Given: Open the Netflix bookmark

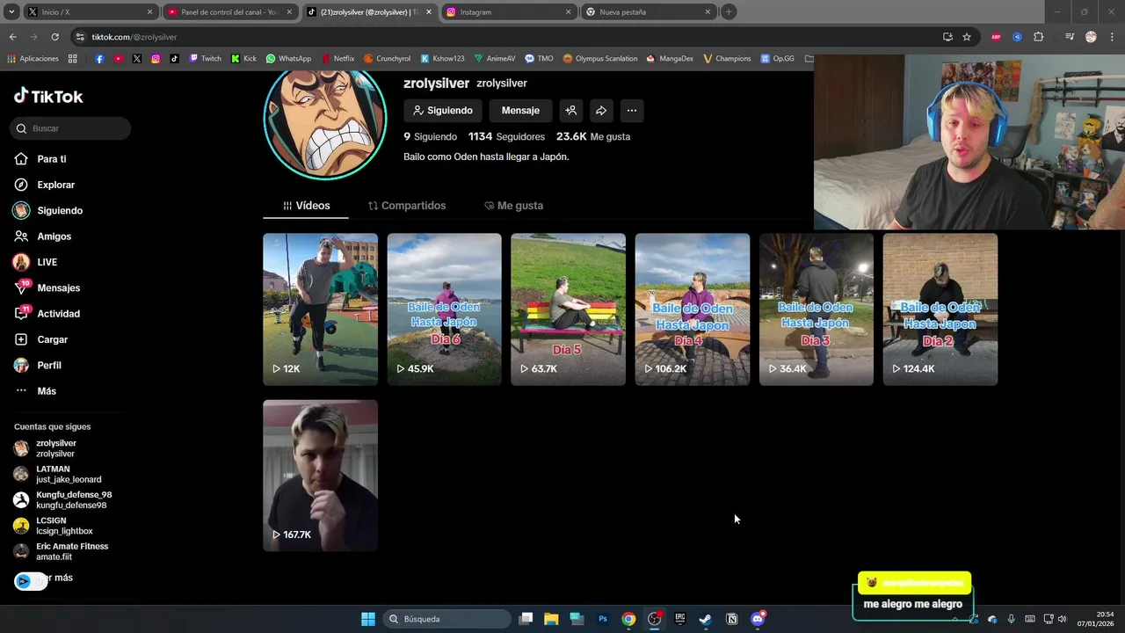Looking at the screenshot, I should (337, 59).
